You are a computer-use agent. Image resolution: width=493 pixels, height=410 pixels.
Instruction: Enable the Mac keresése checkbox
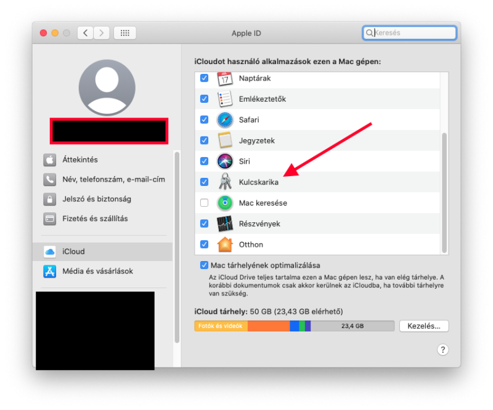click(205, 203)
